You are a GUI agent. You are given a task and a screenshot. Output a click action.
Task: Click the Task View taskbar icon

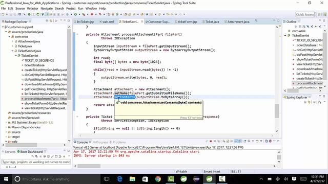(107, 179)
